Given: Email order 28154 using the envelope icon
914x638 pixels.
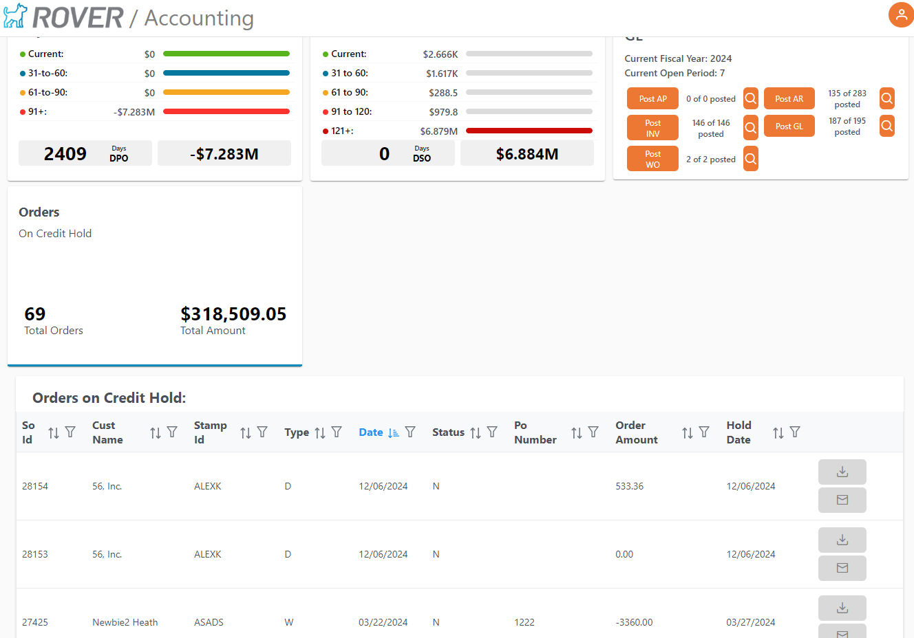Looking at the screenshot, I should click(x=842, y=500).
